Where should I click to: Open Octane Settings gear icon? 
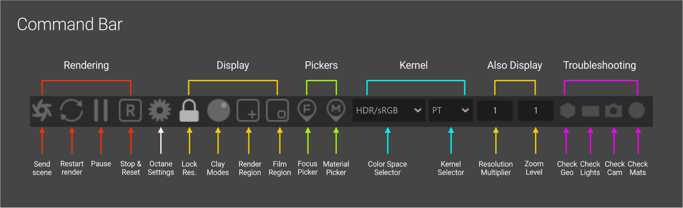(x=160, y=110)
